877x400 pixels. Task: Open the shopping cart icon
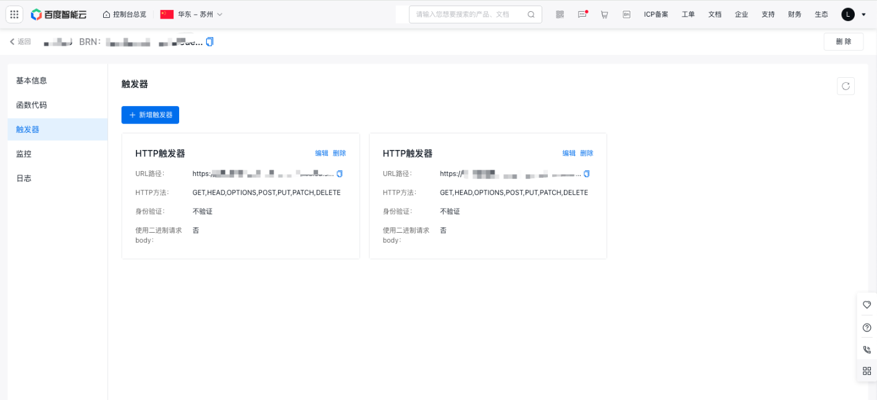pyautogui.click(x=605, y=14)
